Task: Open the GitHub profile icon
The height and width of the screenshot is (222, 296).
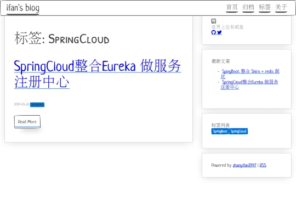Action: click(214, 32)
